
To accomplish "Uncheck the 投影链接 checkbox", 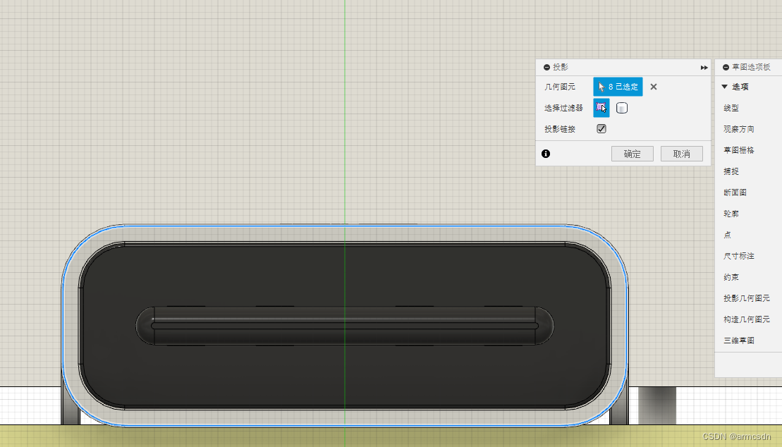I will pyautogui.click(x=601, y=129).
